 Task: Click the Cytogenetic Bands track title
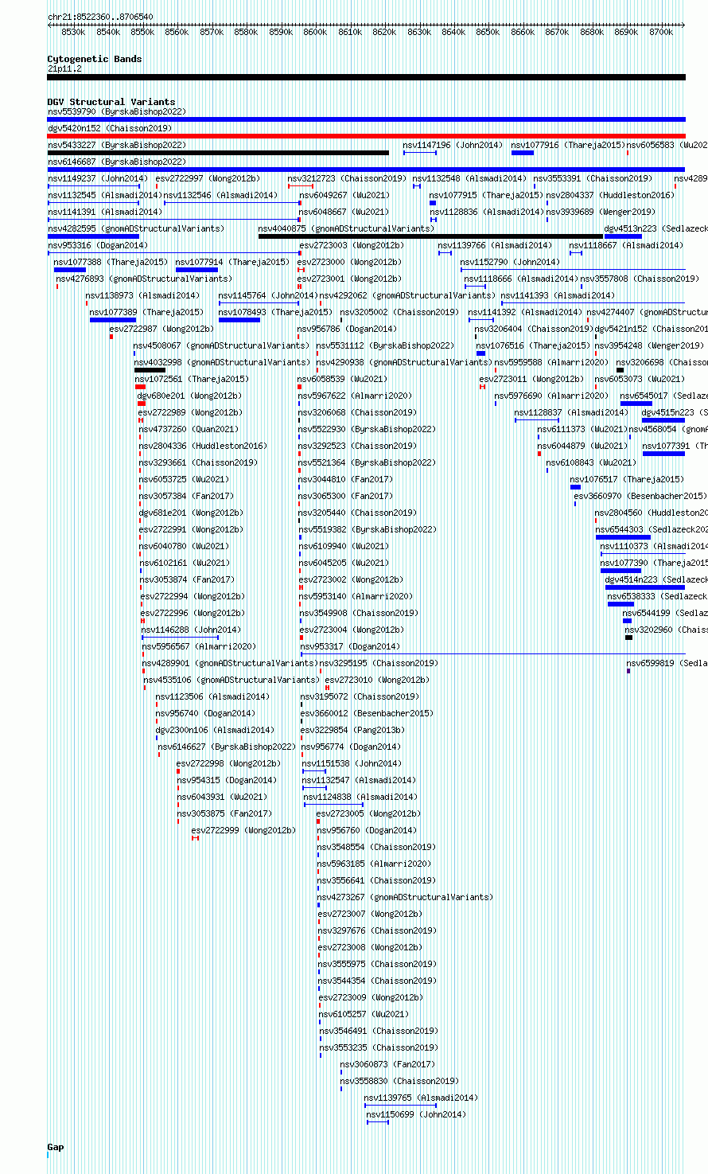pyautogui.click(x=95, y=59)
